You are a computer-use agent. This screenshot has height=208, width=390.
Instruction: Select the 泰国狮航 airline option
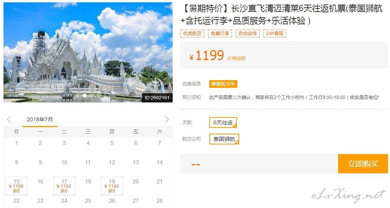224,139
